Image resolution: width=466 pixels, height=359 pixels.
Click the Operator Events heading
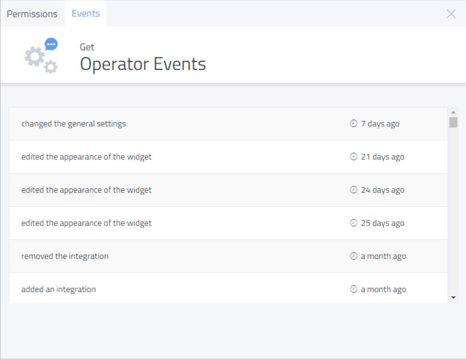pos(143,64)
